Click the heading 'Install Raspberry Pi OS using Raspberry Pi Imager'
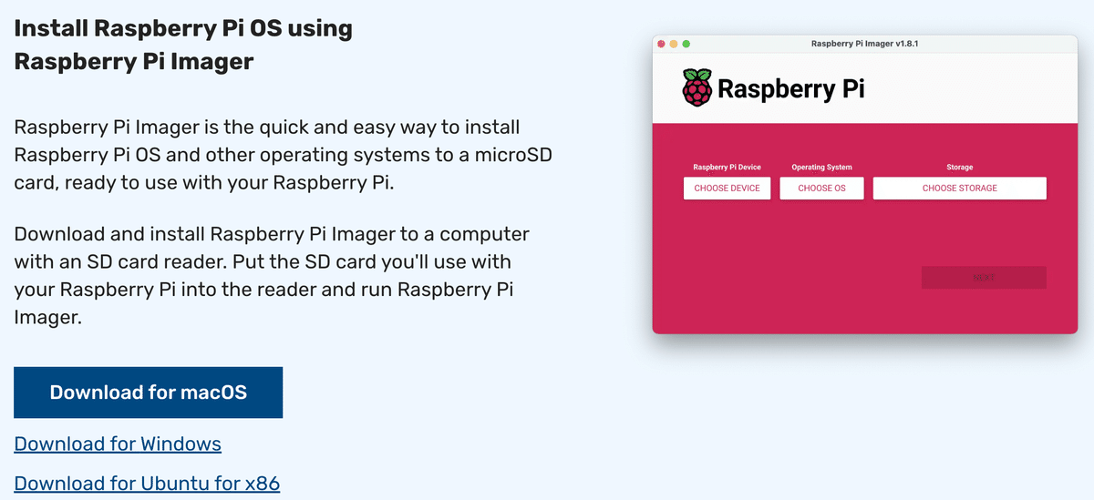1094x500 pixels. [x=183, y=45]
